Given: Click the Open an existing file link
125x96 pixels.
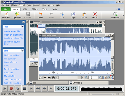Looking at the screenshot, I should (x=13, y=35).
